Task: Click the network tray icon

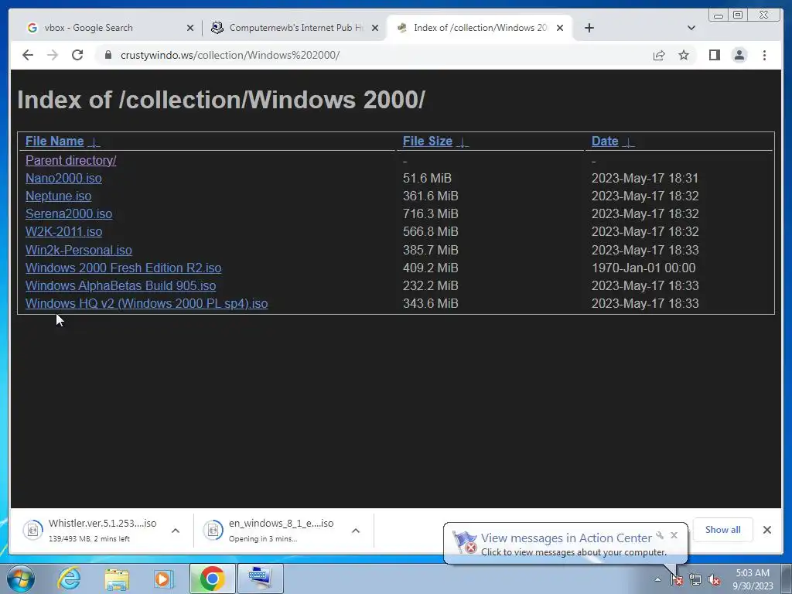Action: click(x=695, y=580)
